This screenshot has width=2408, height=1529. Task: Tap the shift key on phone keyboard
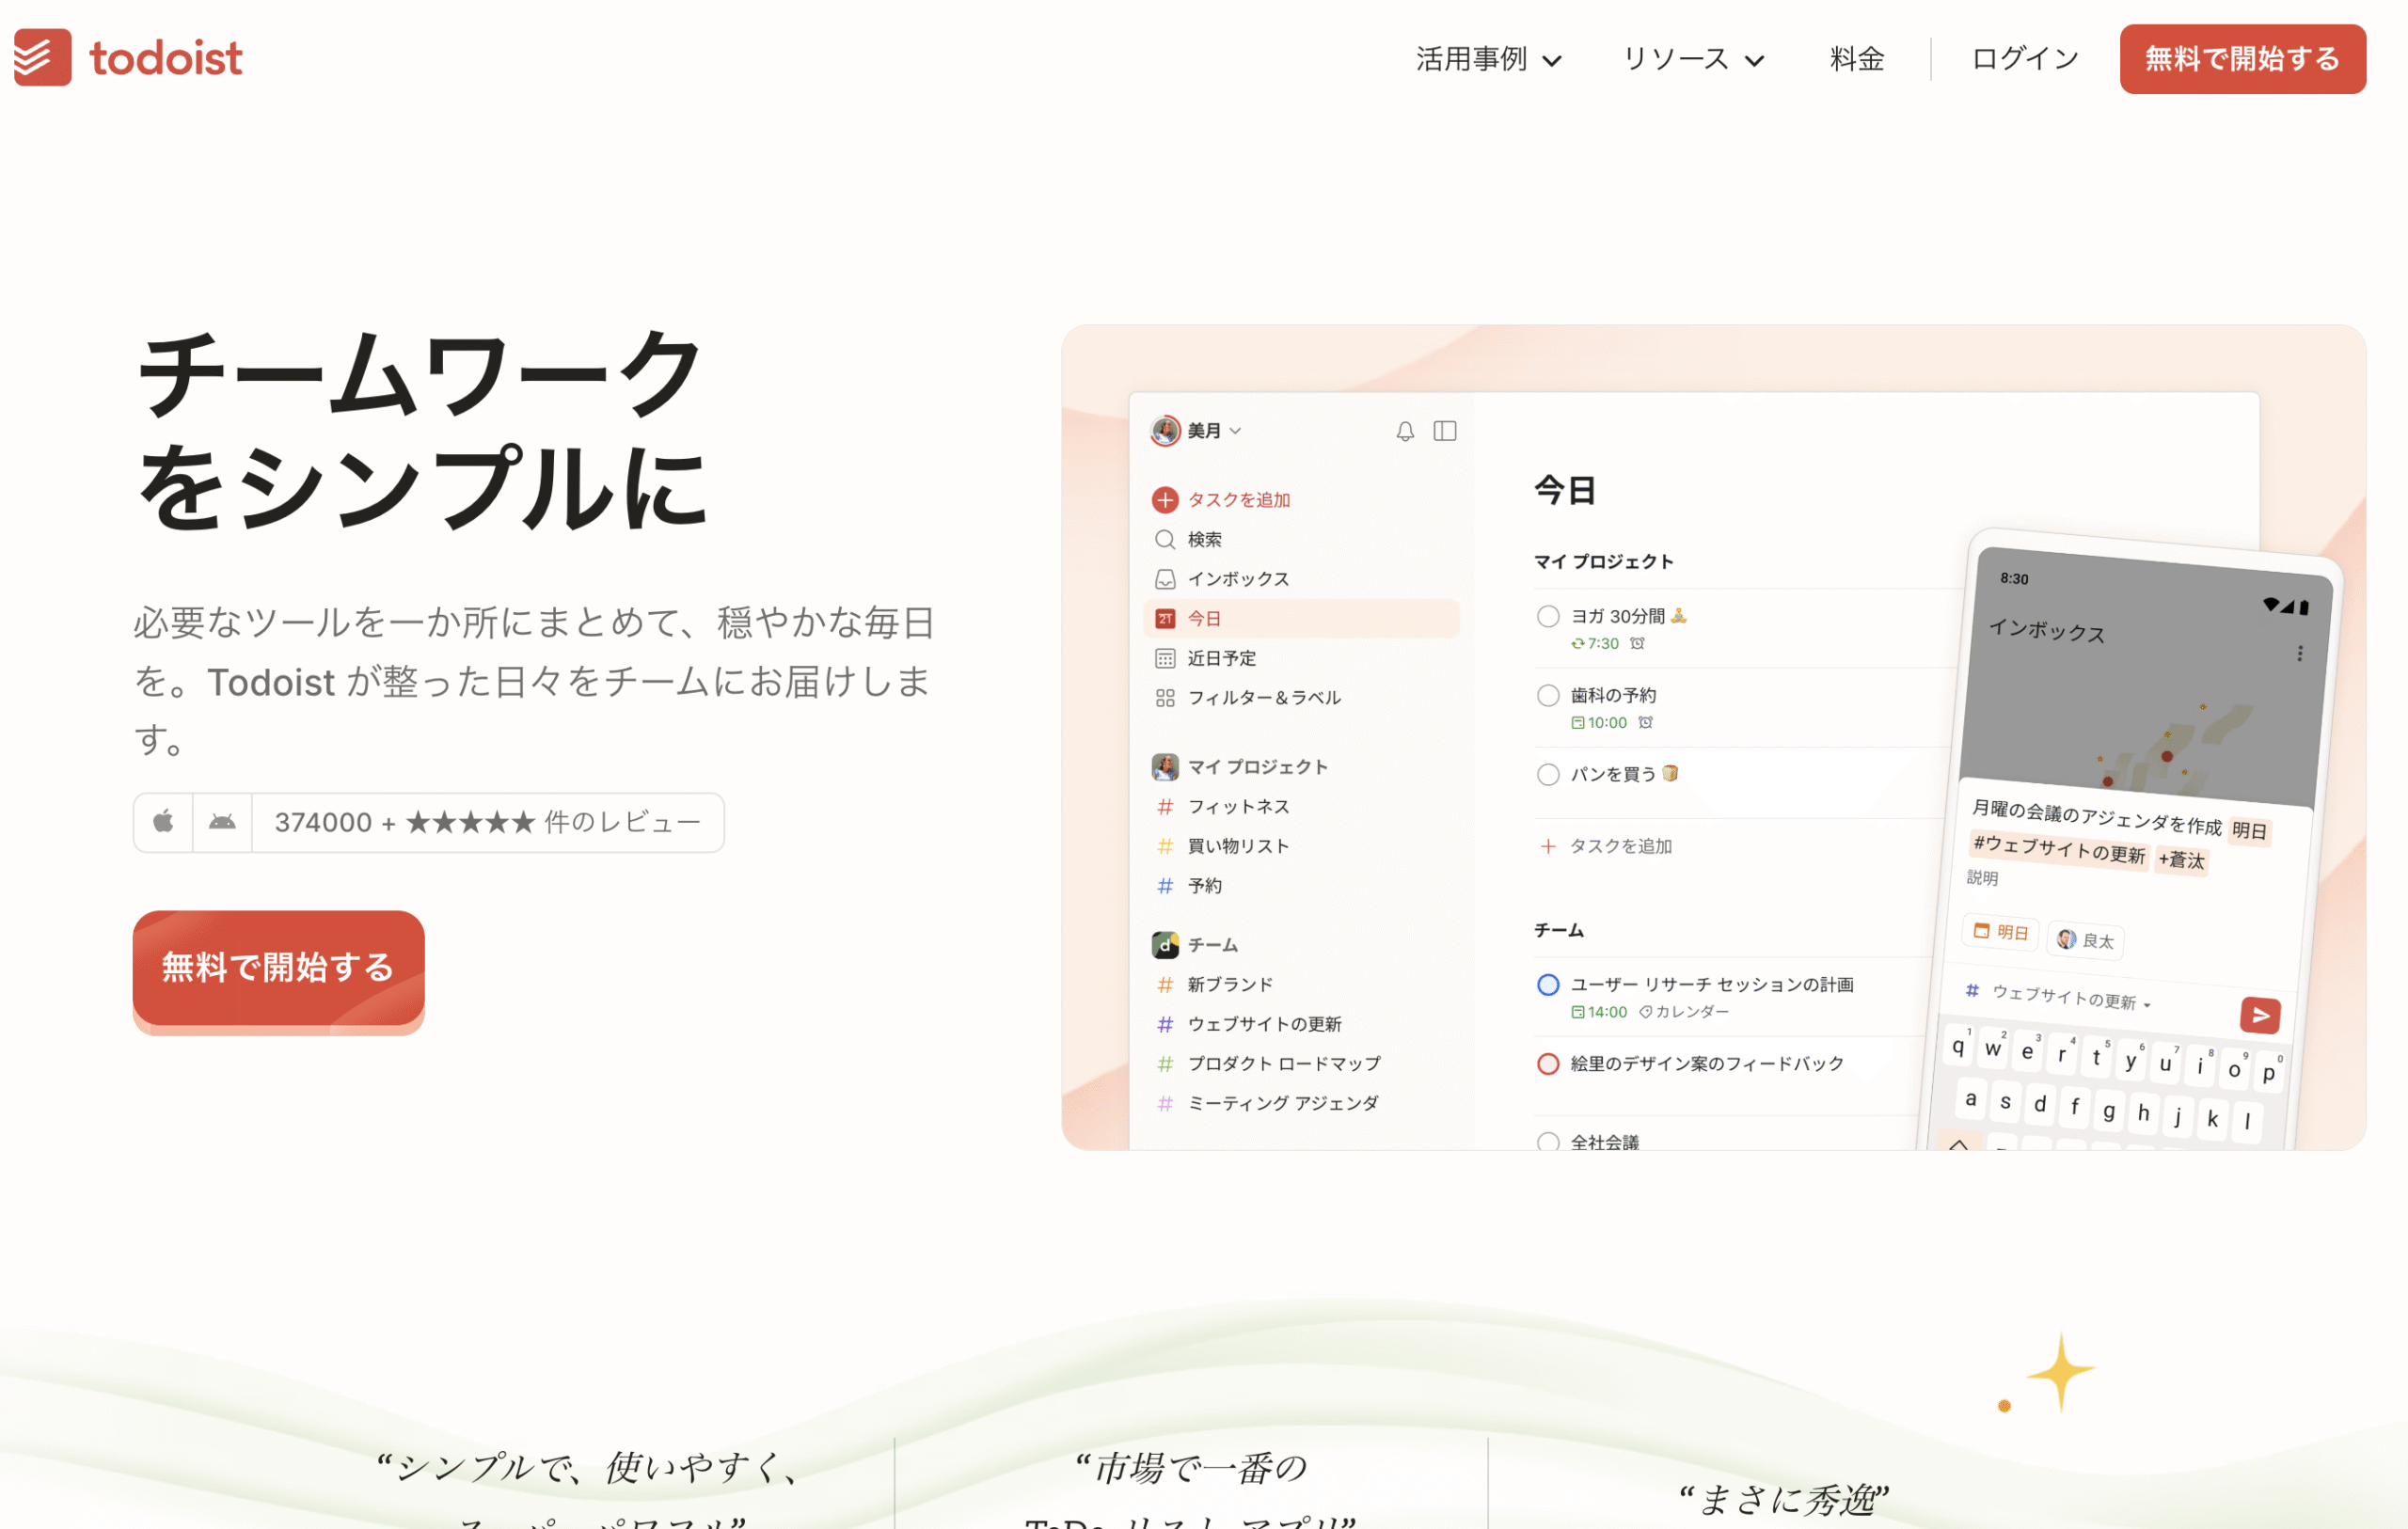pyautogui.click(x=1958, y=1142)
